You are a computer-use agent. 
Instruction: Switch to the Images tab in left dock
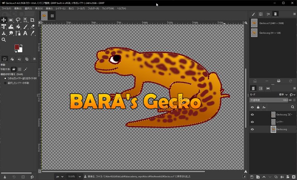pyautogui.click(x=27, y=59)
